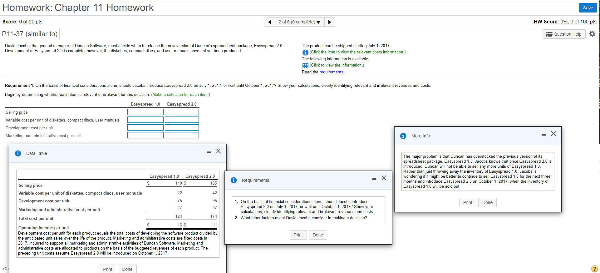Open the requirements link
600x273 pixels.
(x=331, y=72)
